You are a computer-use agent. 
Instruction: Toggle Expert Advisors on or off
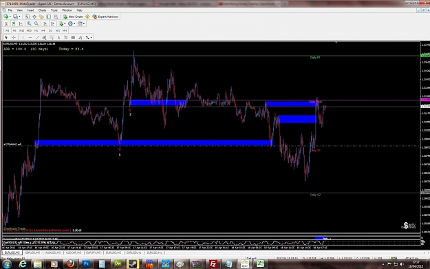click(105, 17)
